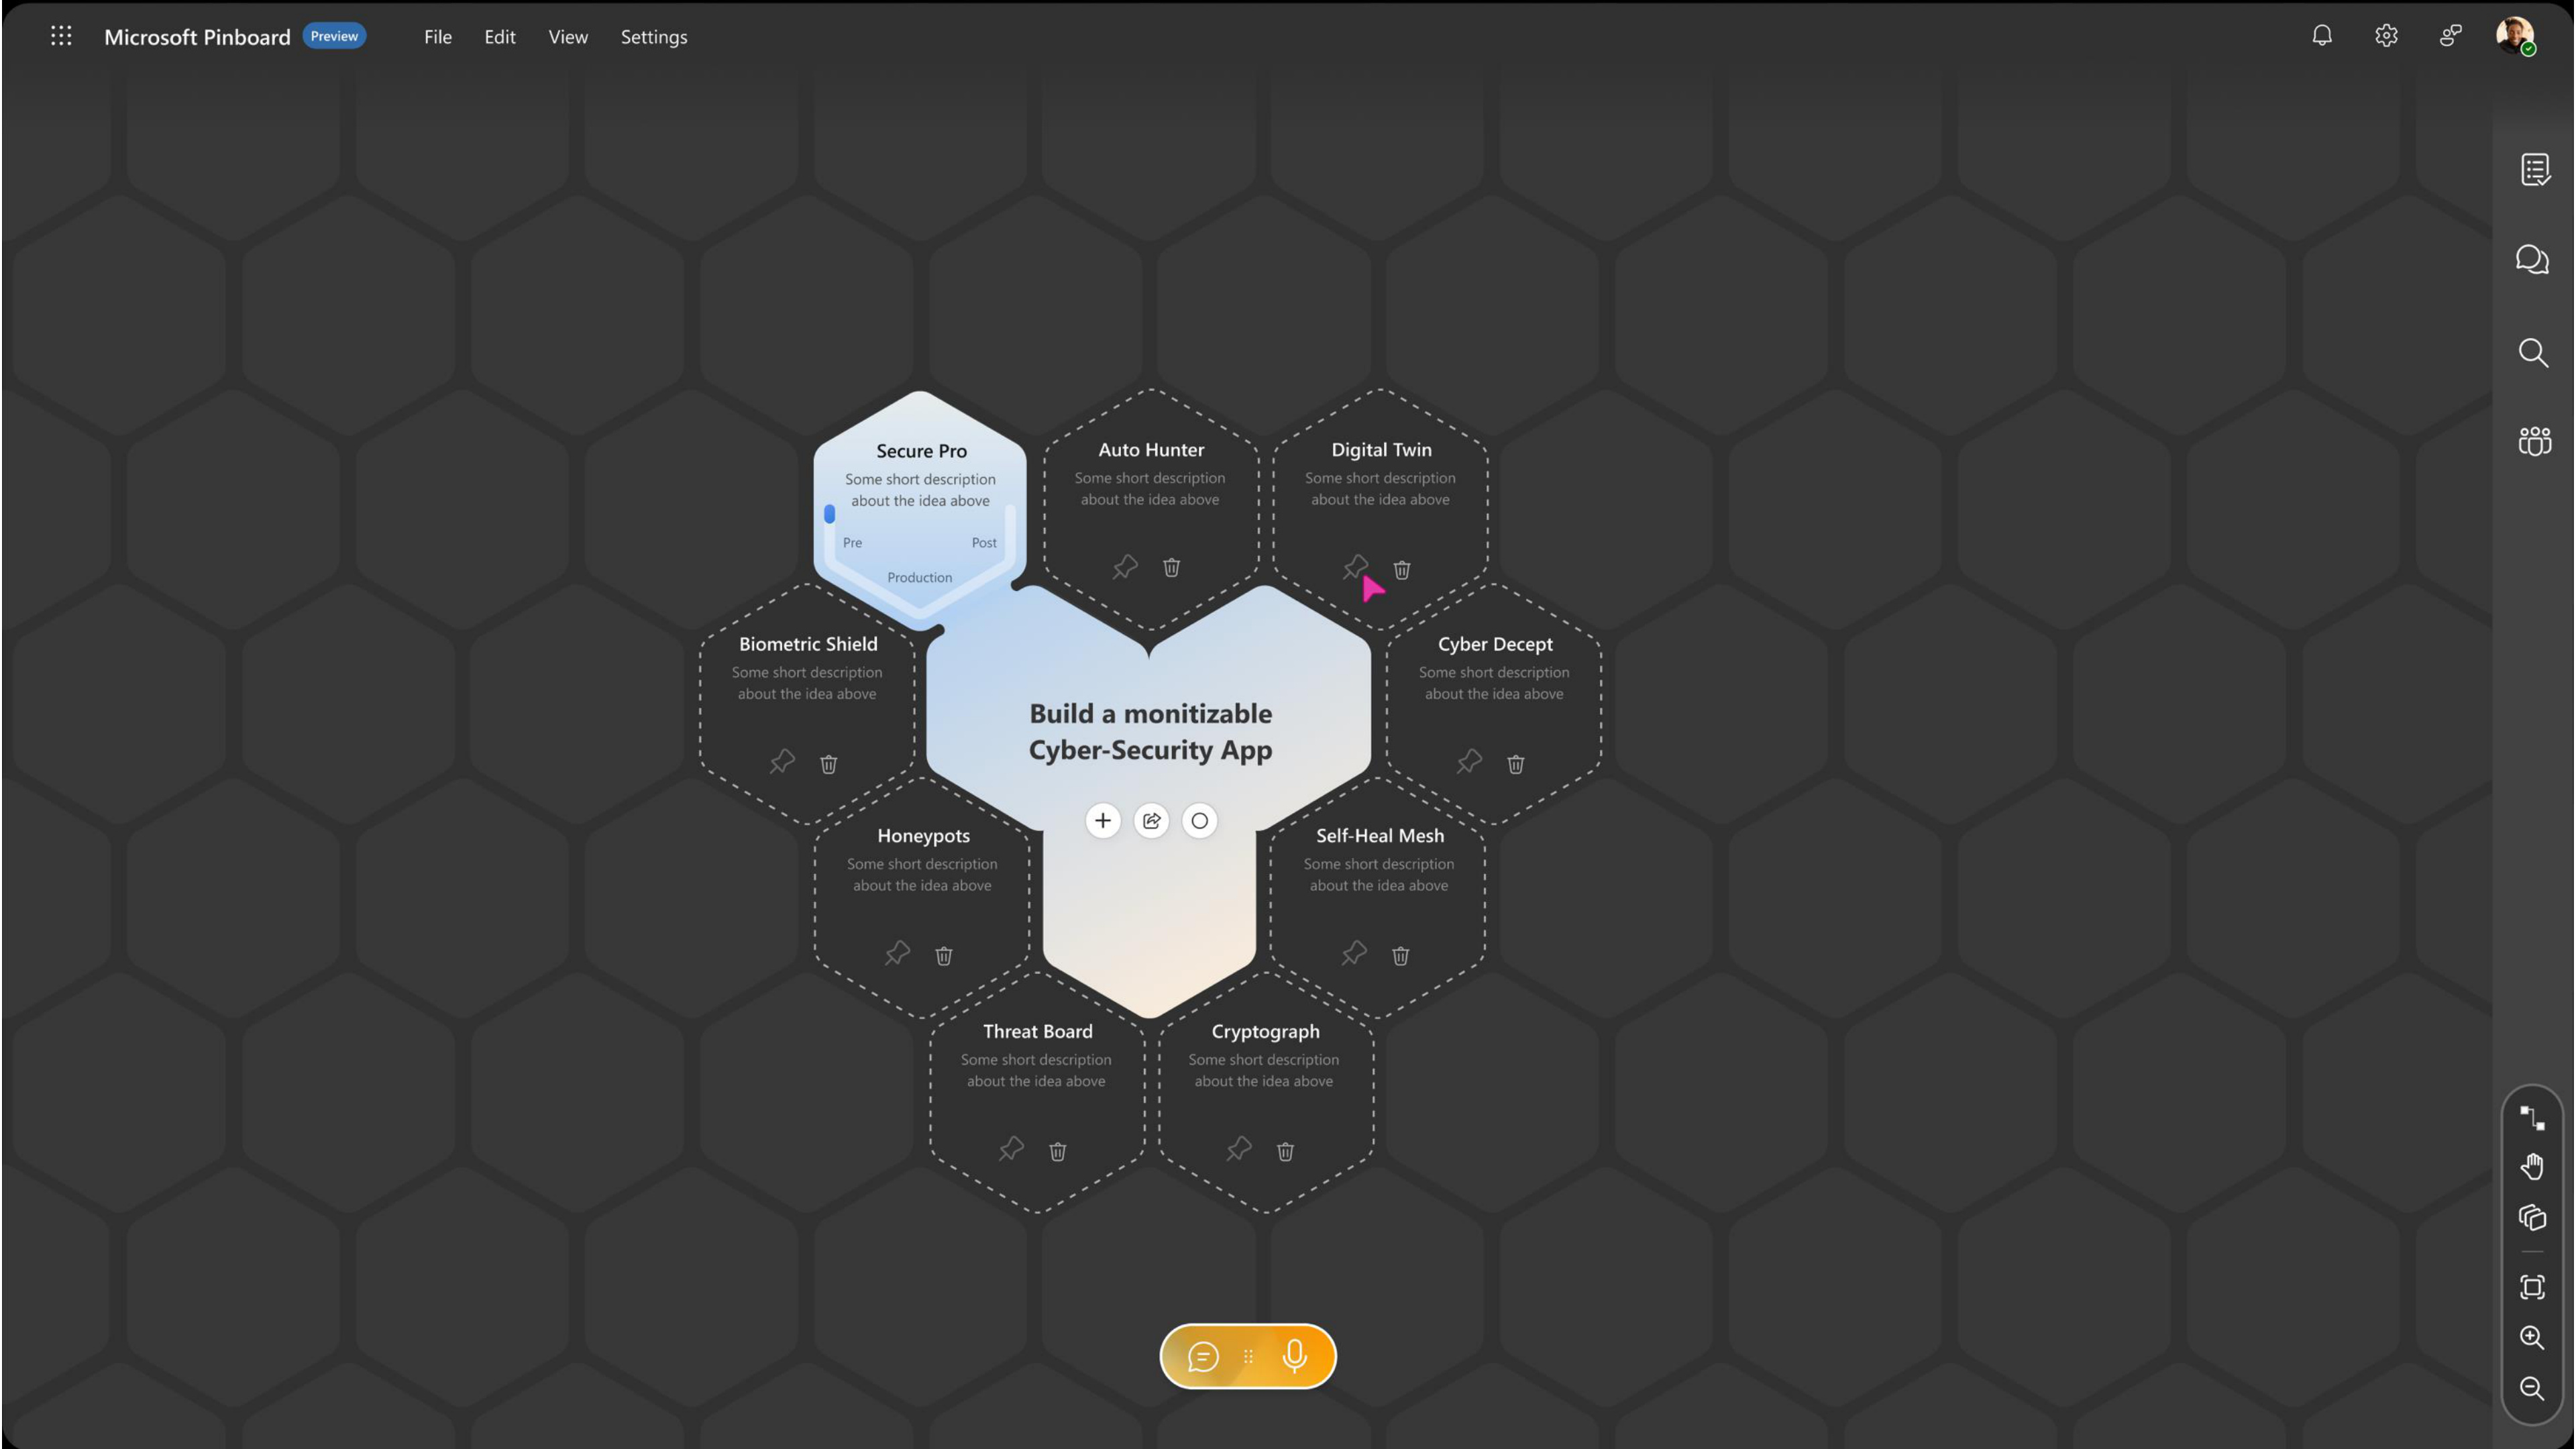Pin the Digital Twin idea
This screenshot has width=2576, height=1449.
click(1355, 567)
